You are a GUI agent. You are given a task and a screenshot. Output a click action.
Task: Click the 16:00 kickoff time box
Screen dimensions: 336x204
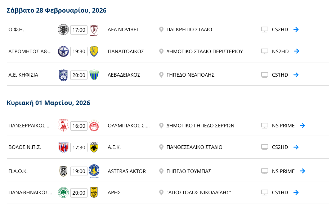click(x=79, y=126)
